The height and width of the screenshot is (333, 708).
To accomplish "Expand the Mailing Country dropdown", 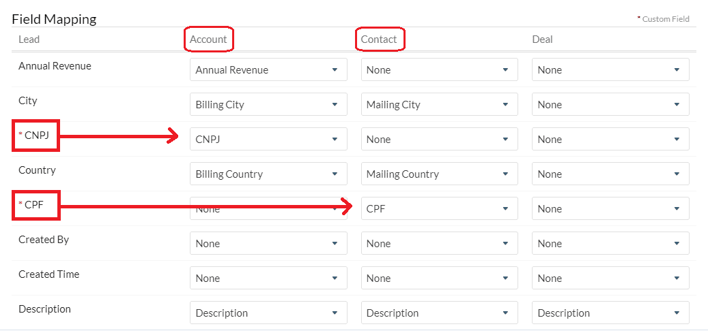I will point(439,174).
